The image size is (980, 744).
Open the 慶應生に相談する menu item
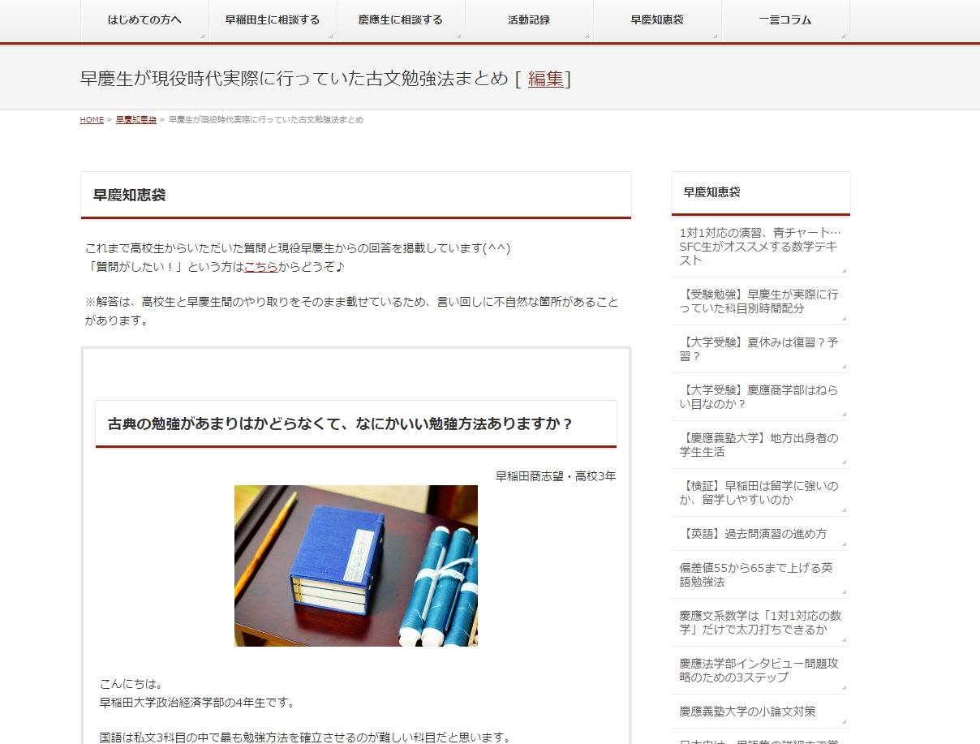click(x=401, y=20)
